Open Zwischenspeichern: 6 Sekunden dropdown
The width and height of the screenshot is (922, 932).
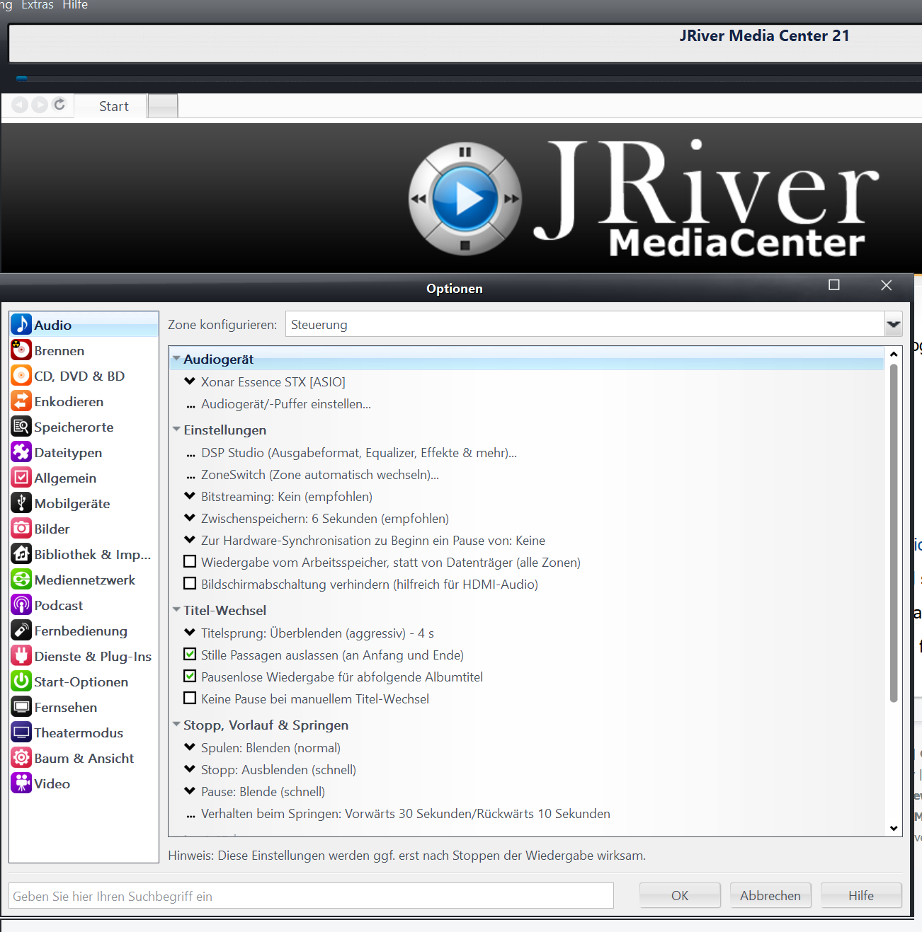(x=190, y=518)
